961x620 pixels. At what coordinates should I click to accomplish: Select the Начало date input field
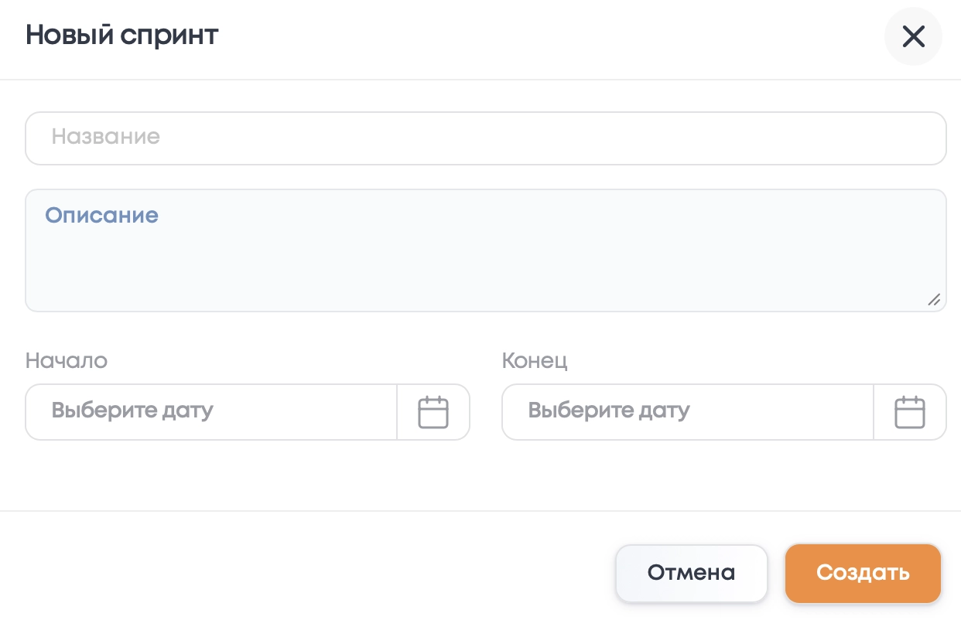[x=212, y=412]
